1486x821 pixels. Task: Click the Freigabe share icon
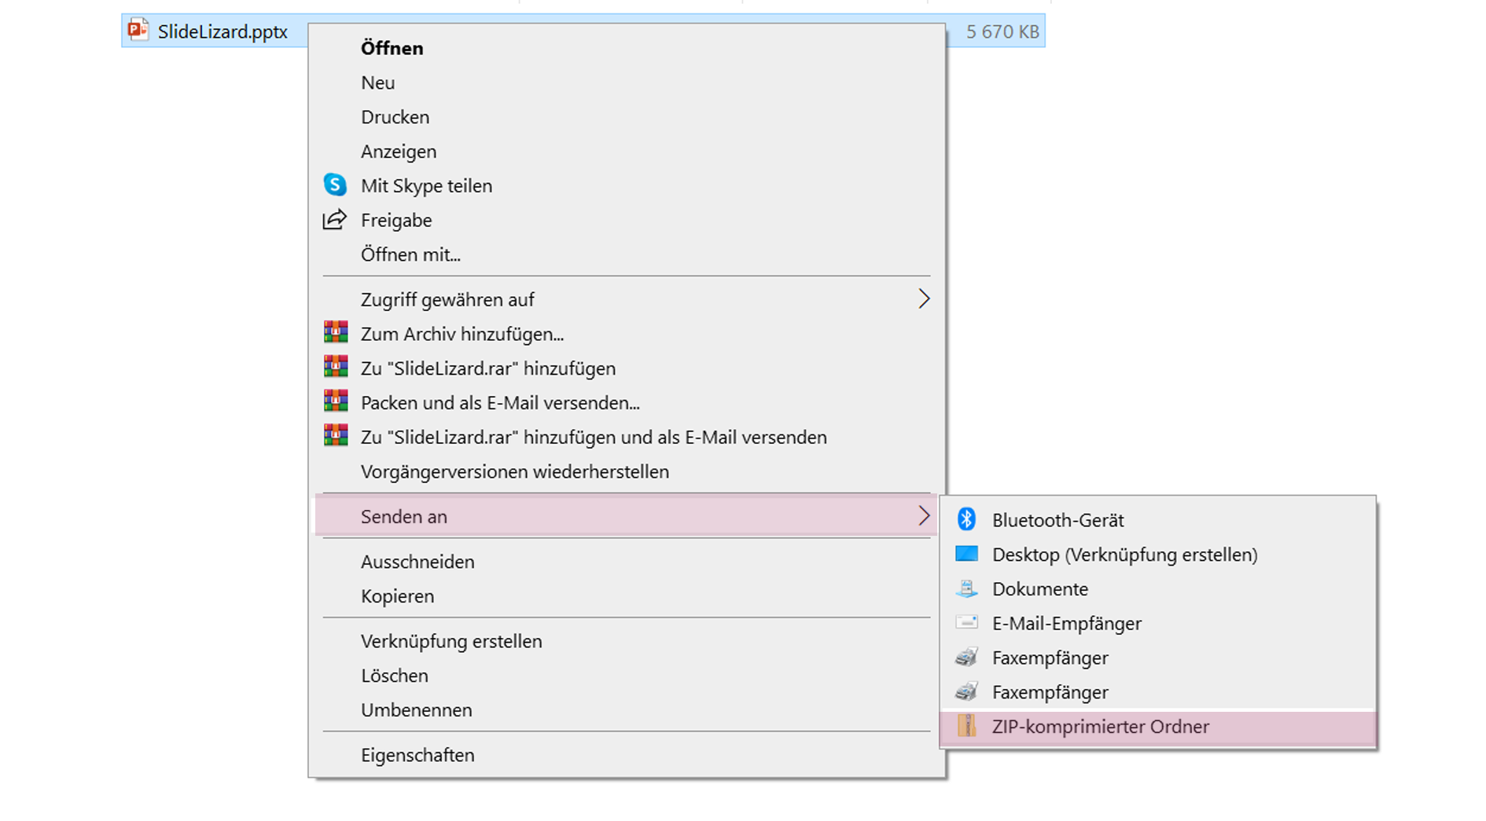tap(335, 219)
